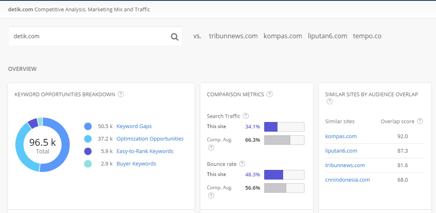Click the 48.3% bounce rate value
The image size is (436, 213).
(x=252, y=175)
